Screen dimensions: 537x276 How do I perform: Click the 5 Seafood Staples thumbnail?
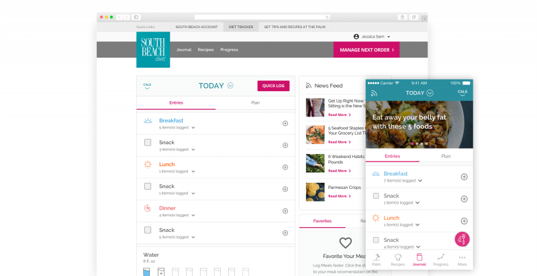[315, 135]
